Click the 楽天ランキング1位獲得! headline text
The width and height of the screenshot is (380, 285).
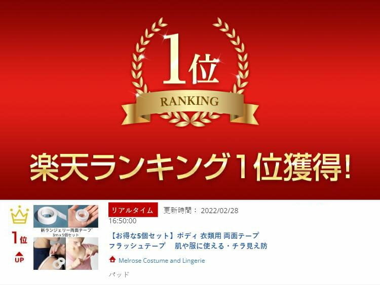tap(191, 168)
